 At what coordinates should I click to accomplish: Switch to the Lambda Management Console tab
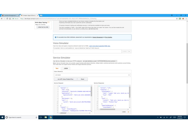tap(10, 16)
